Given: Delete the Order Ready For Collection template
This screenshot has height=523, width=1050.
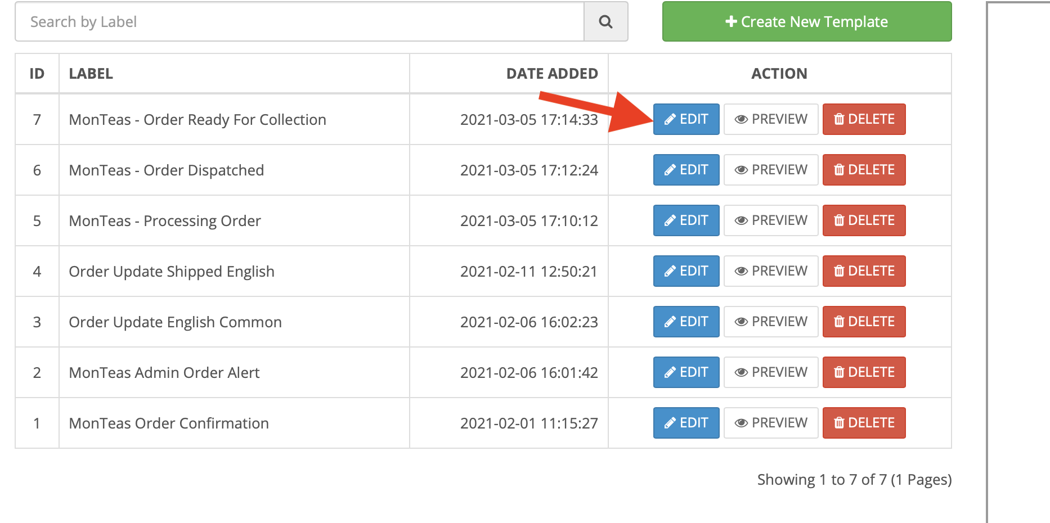Looking at the screenshot, I should (864, 119).
